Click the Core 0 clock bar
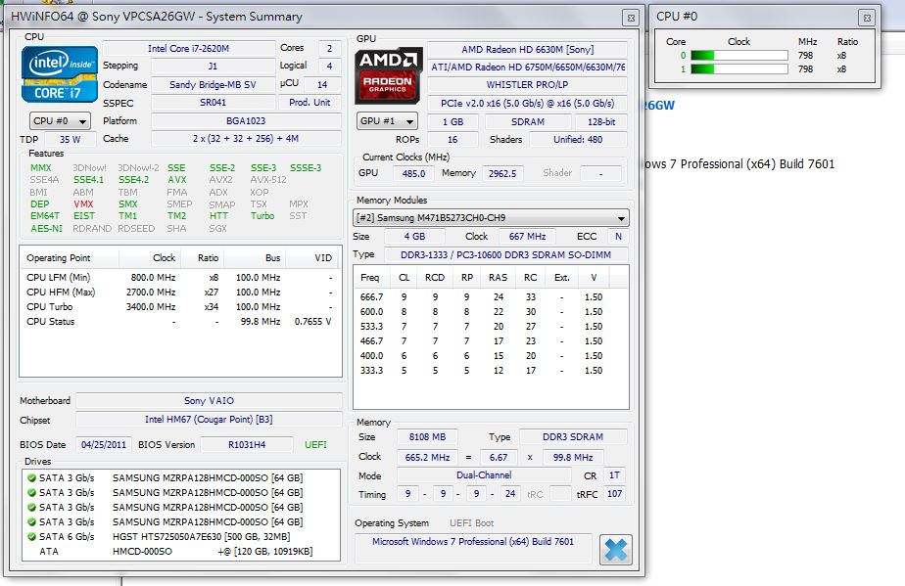The width and height of the screenshot is (905, 586). 739,56
